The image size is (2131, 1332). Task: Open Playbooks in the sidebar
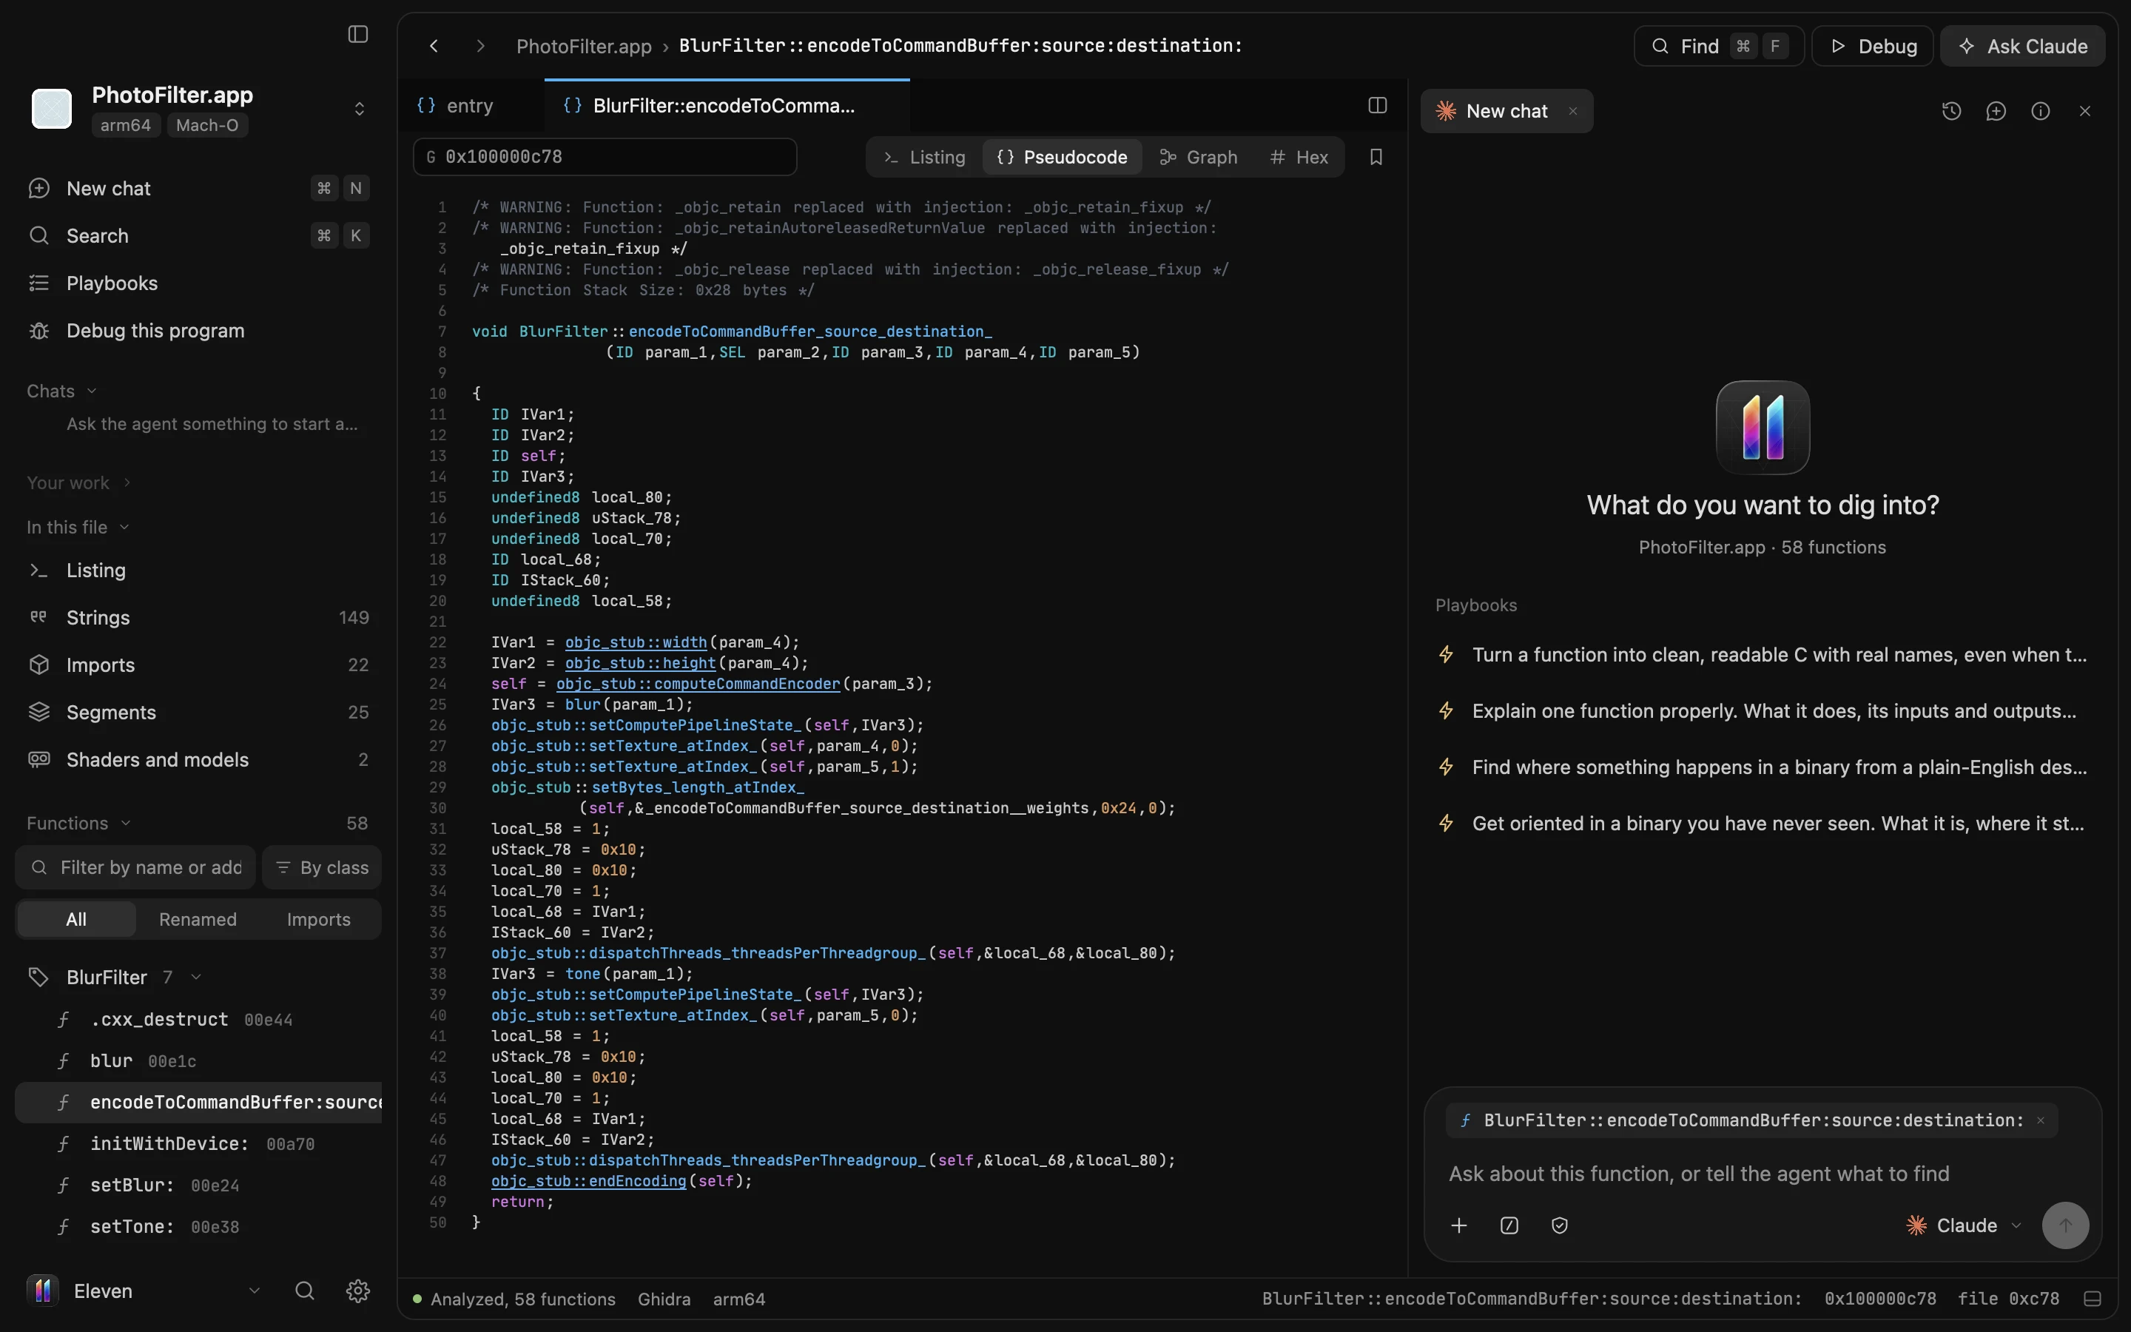[x=198, y=283]
